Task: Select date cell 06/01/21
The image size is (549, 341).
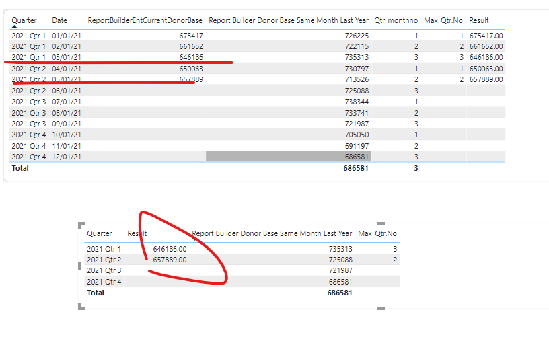Action: click(x=67, y=91)
